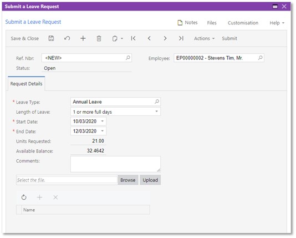Click the Browse button

click(x=128, y=180)
